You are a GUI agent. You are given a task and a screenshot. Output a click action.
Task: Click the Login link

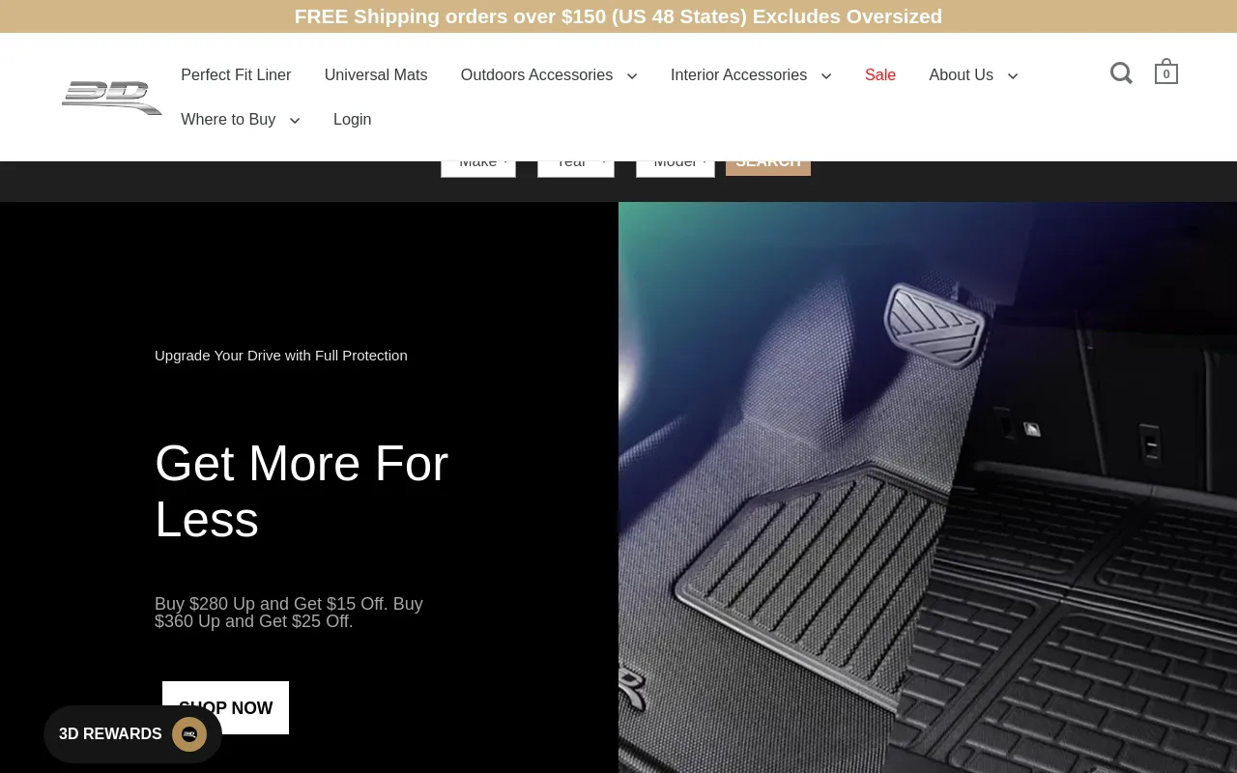click(352, 120)
